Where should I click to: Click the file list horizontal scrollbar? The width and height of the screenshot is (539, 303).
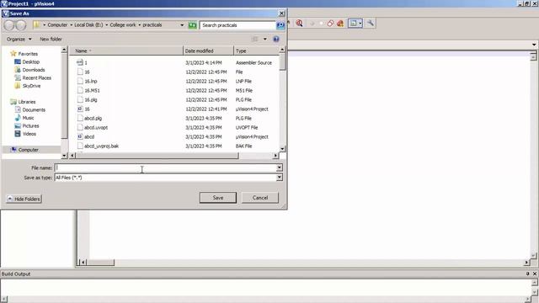(157, 156)
